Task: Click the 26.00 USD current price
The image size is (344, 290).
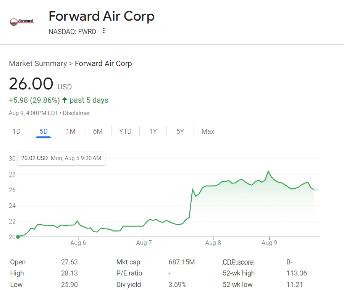Action: [x=31, y=84]
